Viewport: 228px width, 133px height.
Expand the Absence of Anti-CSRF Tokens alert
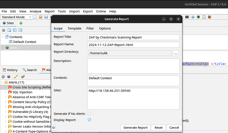6,97
